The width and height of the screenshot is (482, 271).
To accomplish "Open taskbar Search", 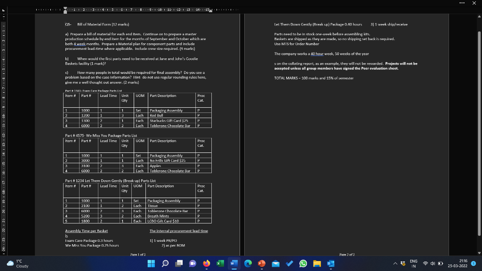I will pyautogui.click(x=165, y=263).
